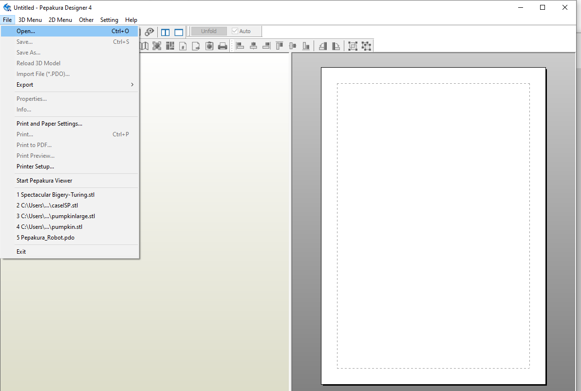The image size is (581, 391).
Task: Click the fit-to-frame parts icon
Action: [157, 46]
